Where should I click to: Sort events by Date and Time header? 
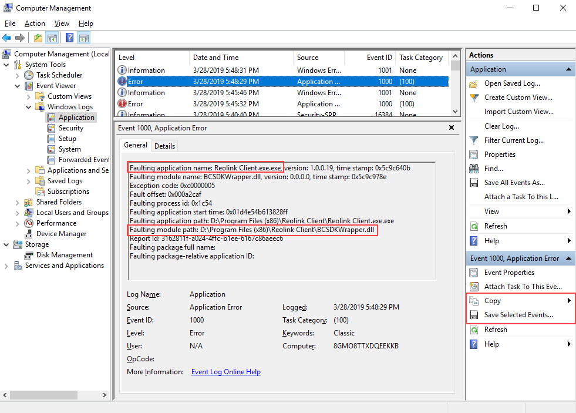click(241, 58)
